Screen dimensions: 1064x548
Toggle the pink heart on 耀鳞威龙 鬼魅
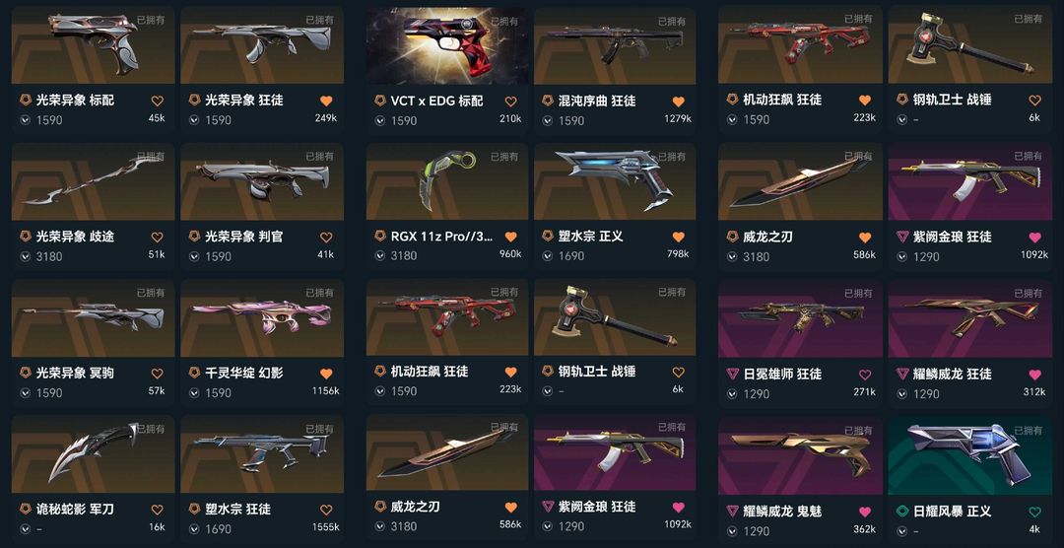865,512
